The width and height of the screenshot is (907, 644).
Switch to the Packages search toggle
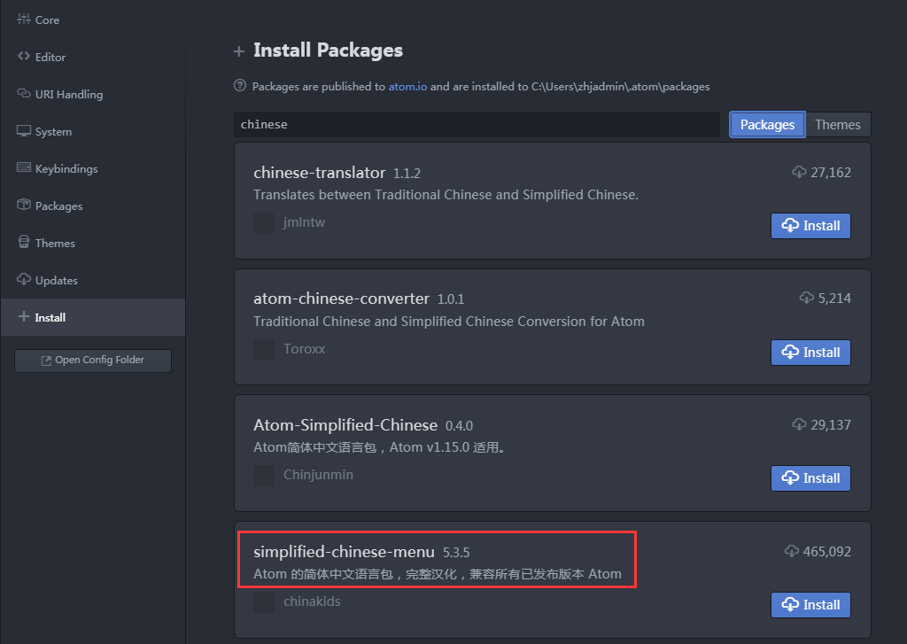pos(767,124)
